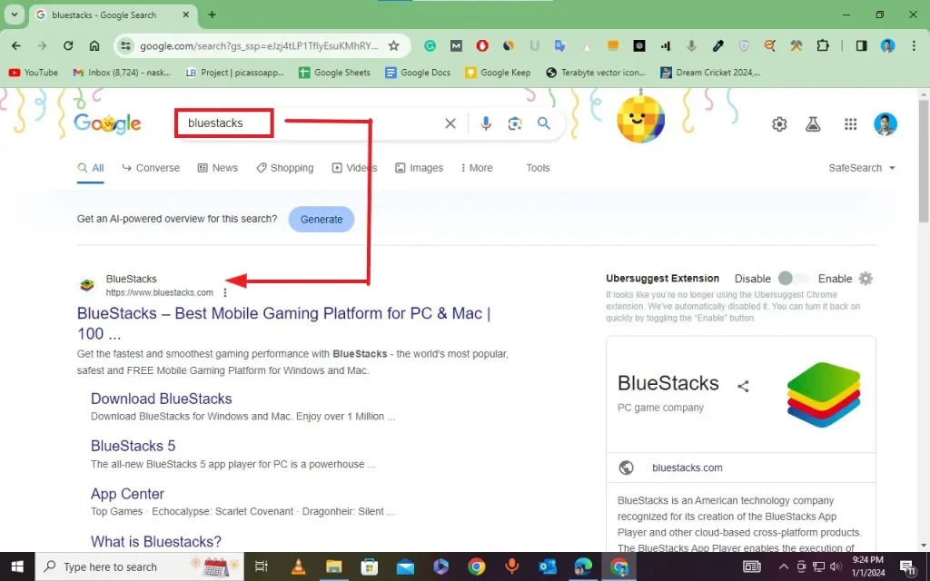This screenshot has height=581, width=930.
Task: Click the Google logo
Action: tap(107, 123)
